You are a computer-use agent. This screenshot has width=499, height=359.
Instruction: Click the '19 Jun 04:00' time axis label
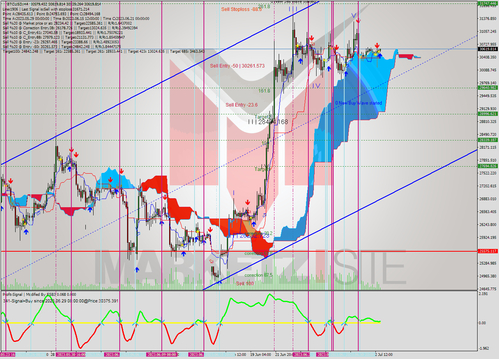[261, 355]
